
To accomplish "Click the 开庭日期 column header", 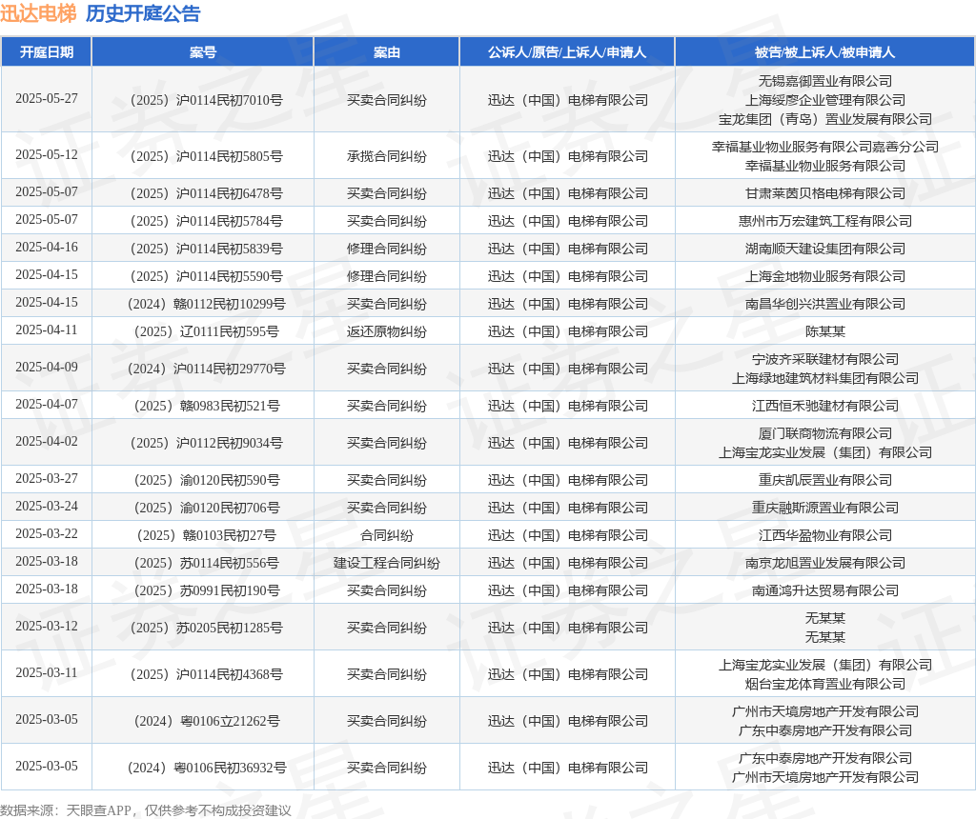I will (x=47, y=52).
